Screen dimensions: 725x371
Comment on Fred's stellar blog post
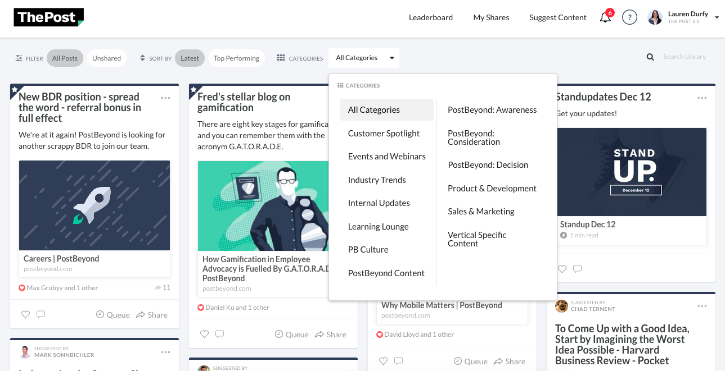[219, 334]
